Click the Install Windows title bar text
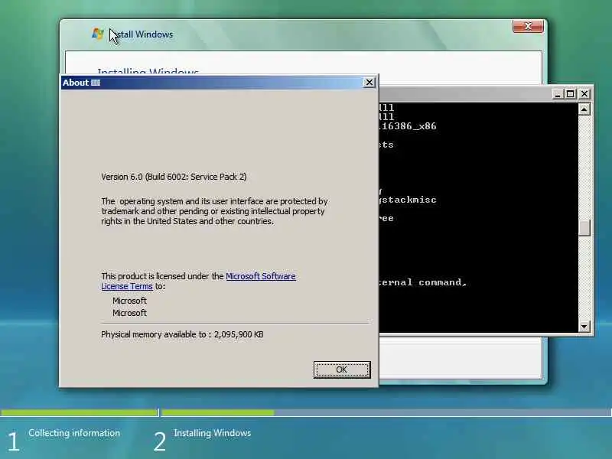612x459 pixels. [142, 34]
